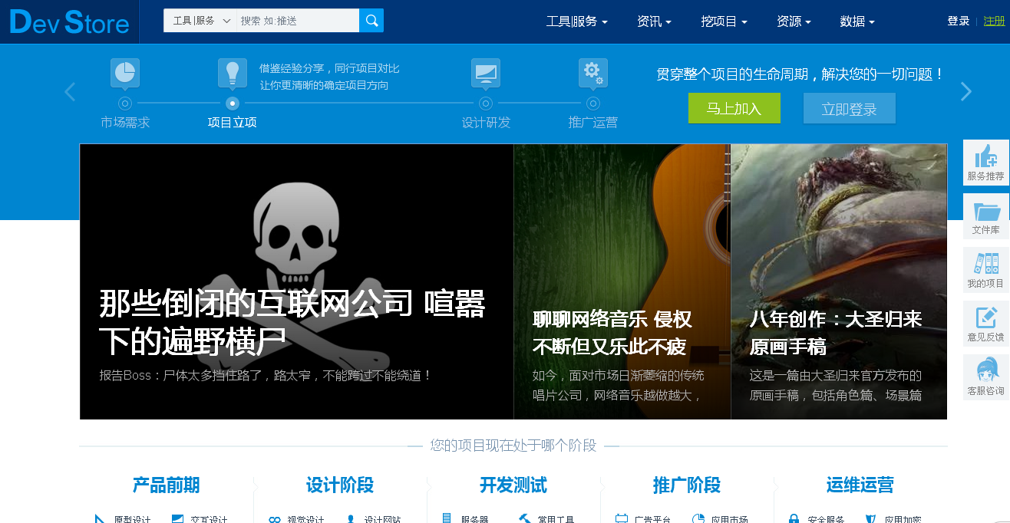Open the 运维运营 stage heading

[x=860, y=485]
